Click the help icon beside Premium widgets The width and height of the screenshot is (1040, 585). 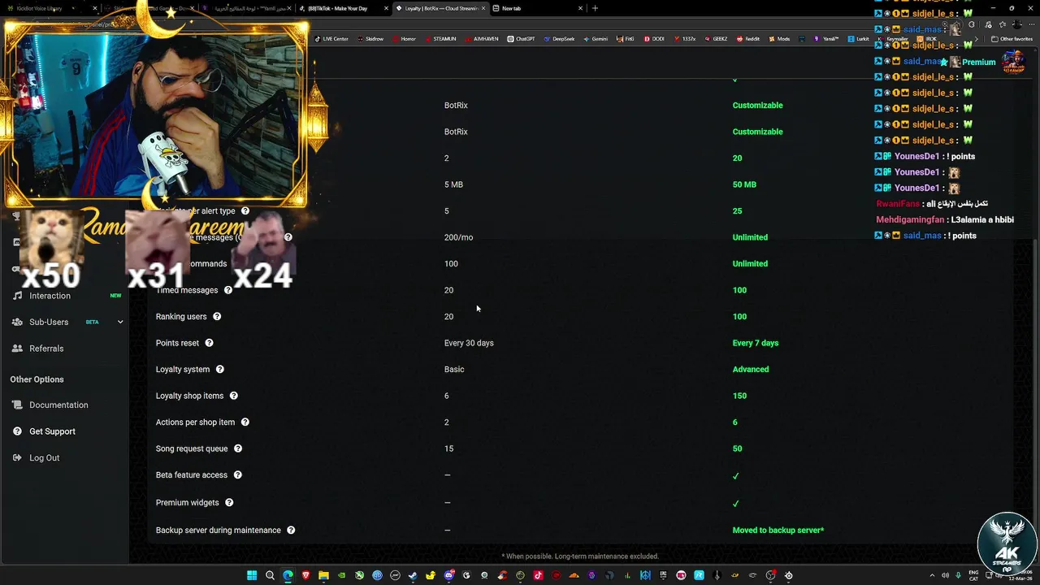(229, 502)
